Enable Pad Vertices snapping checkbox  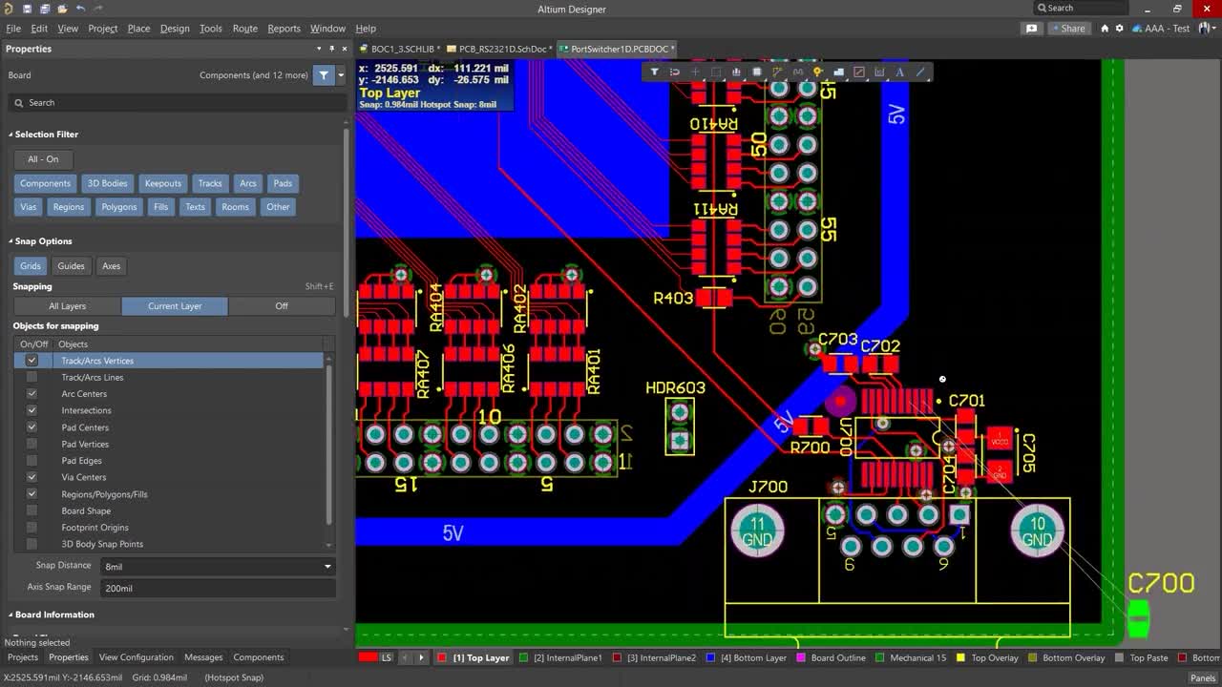pyautogui.click(x=32, y=445)
